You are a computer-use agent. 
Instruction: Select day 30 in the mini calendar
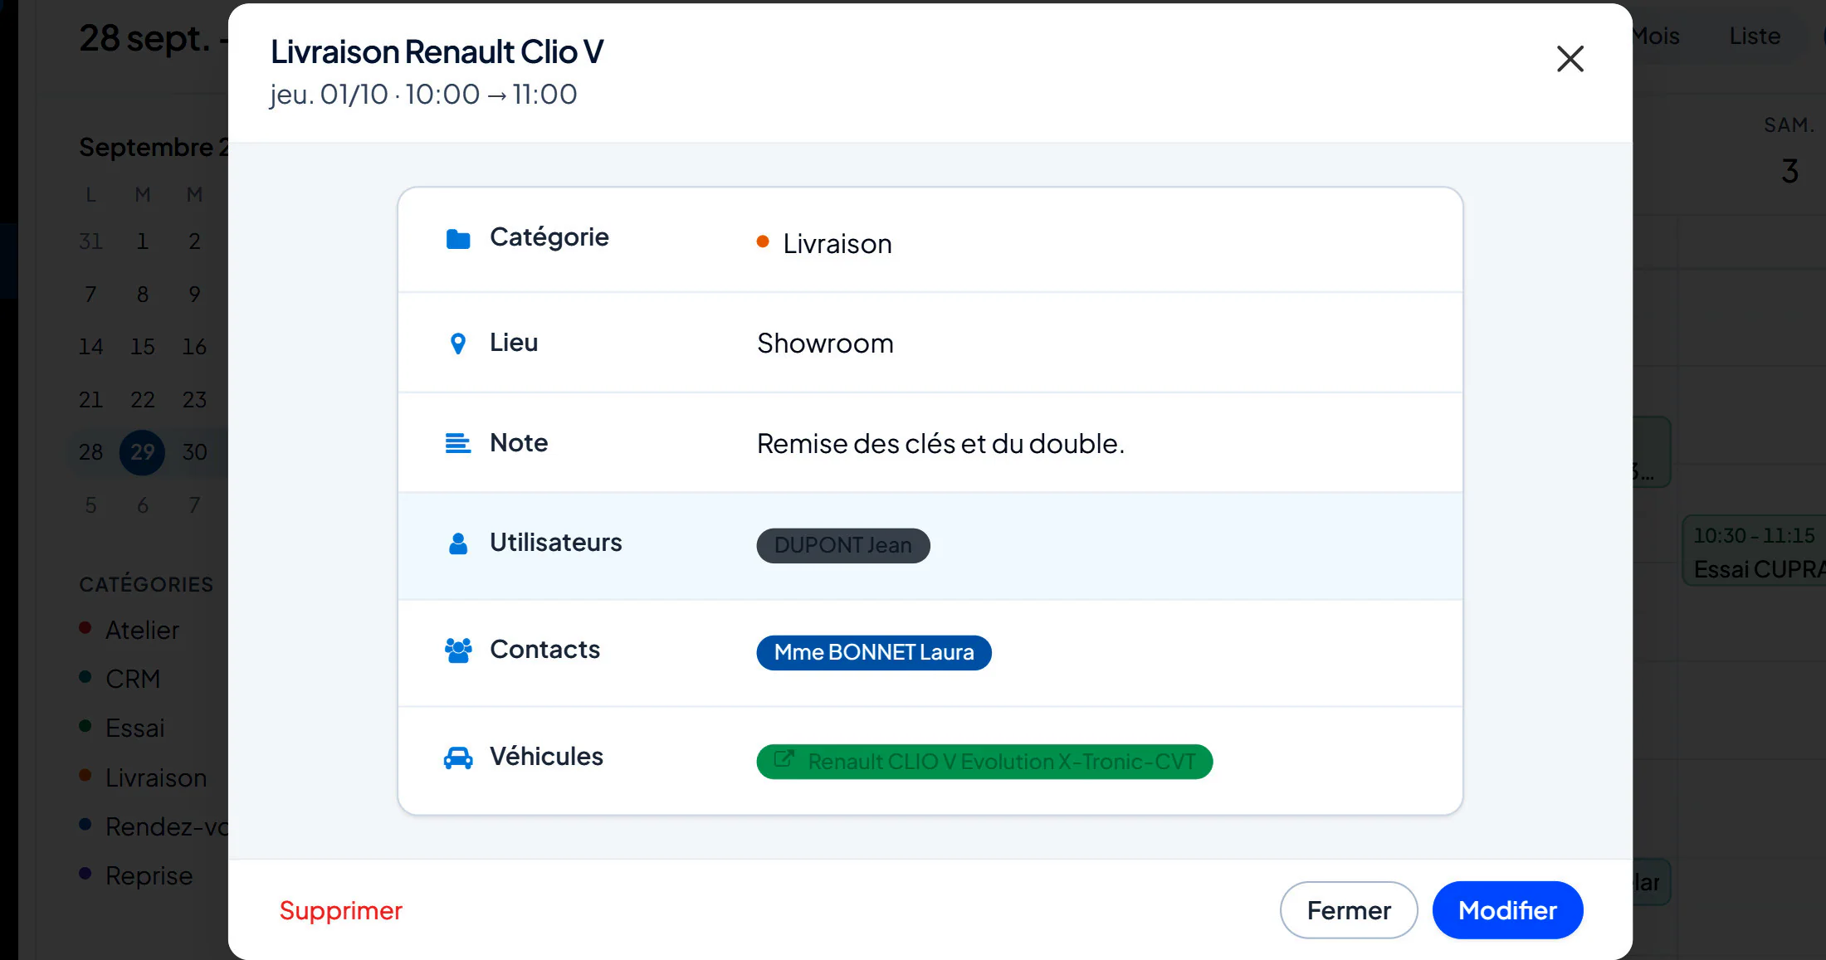point(194,452)
